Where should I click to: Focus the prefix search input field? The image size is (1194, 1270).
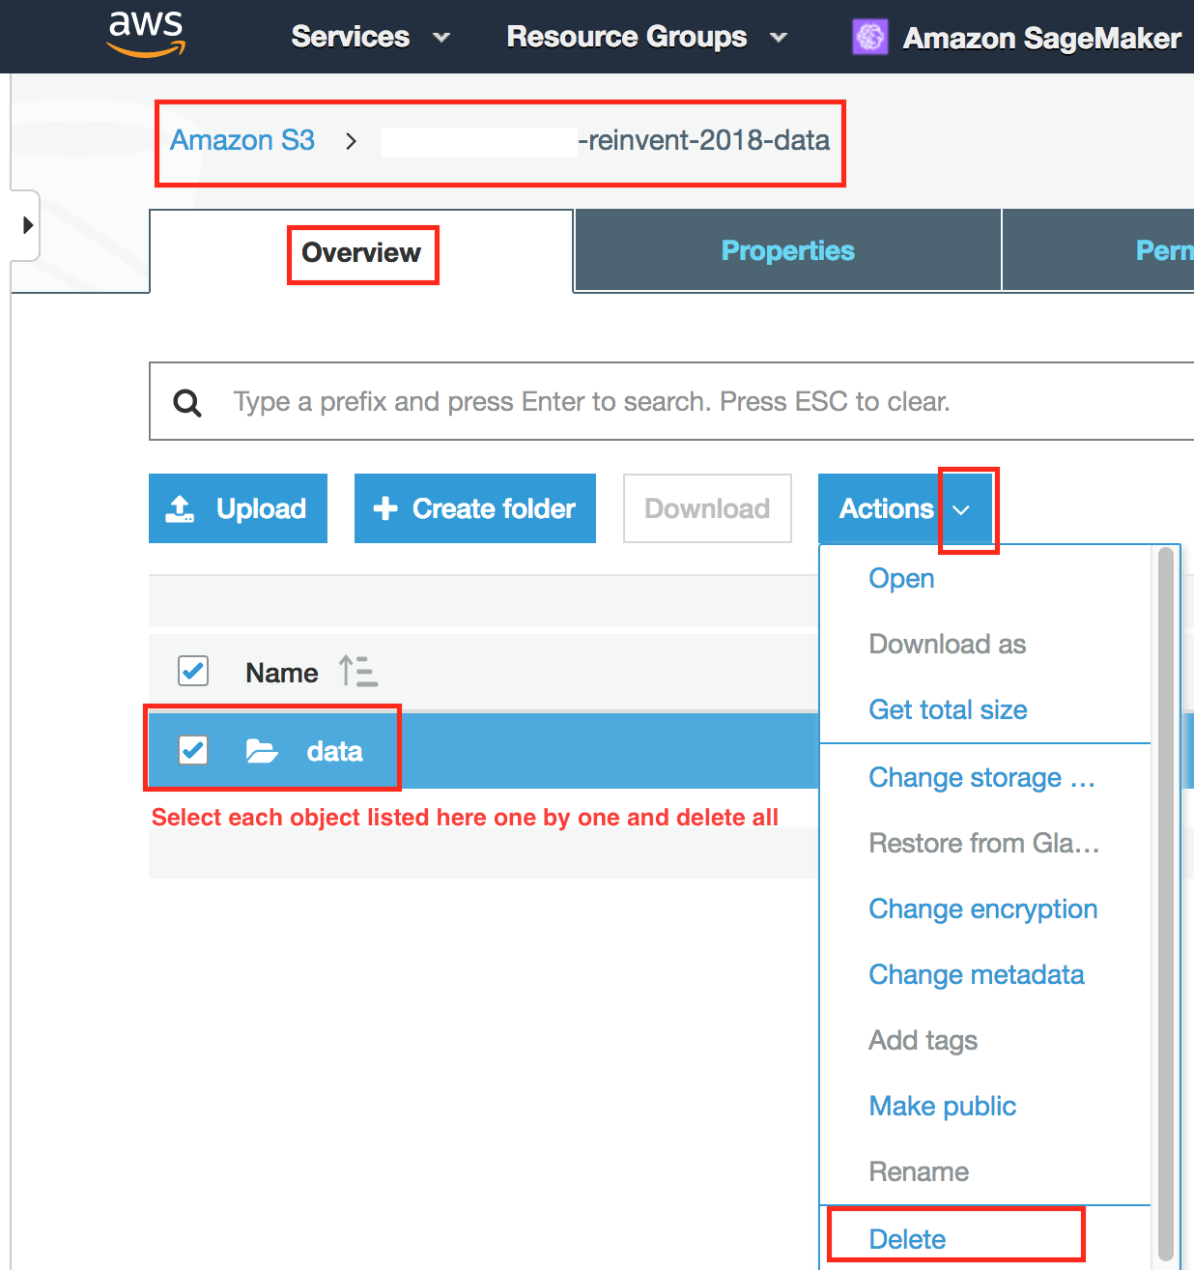pos(676,402)
